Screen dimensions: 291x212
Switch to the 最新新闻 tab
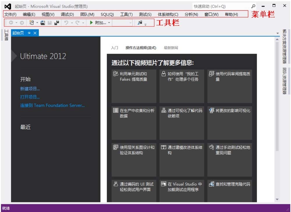[x=171, y=48]
